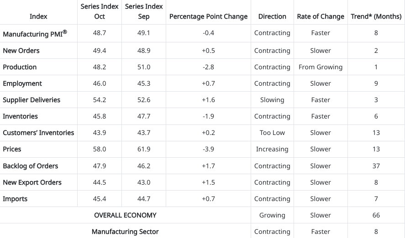
Task: Click the Series Index Oct column header
Action: [x=99, y=11]
